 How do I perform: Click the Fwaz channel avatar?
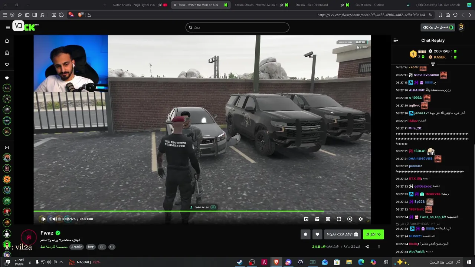29,237
